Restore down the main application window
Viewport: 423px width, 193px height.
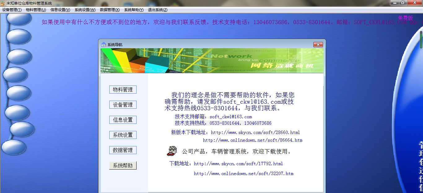[403, 3]
